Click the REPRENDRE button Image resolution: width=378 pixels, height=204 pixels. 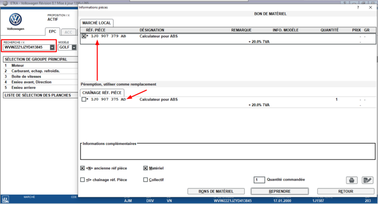280,191
